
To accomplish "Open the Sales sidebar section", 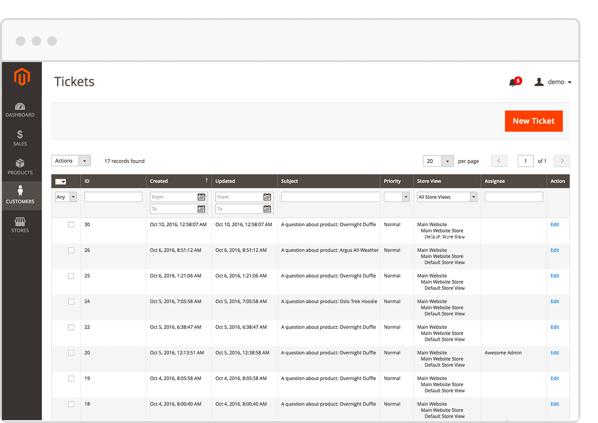I will [20, 138].
